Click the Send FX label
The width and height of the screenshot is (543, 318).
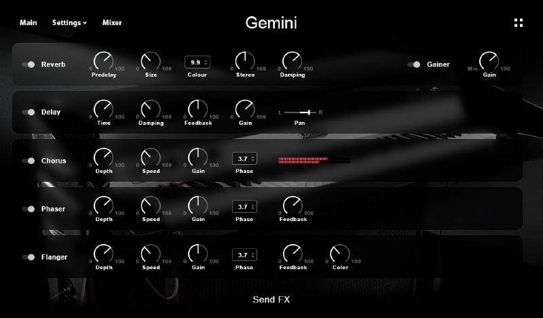pos(271,299)
